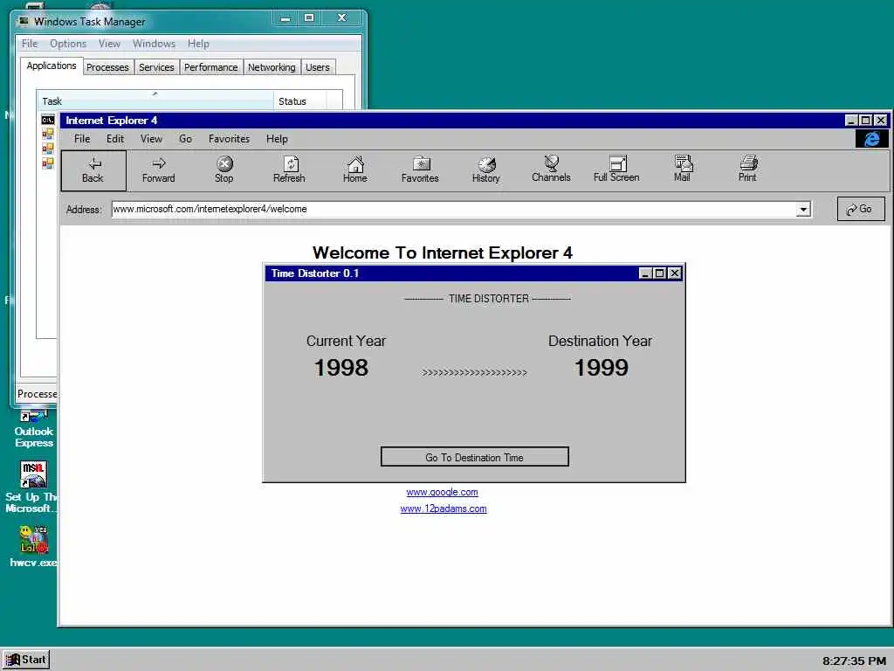Image resolution: width=894 pixels, height=671 pixels.
Task: Open the www.google.com link
Action: tap(442, 492)
